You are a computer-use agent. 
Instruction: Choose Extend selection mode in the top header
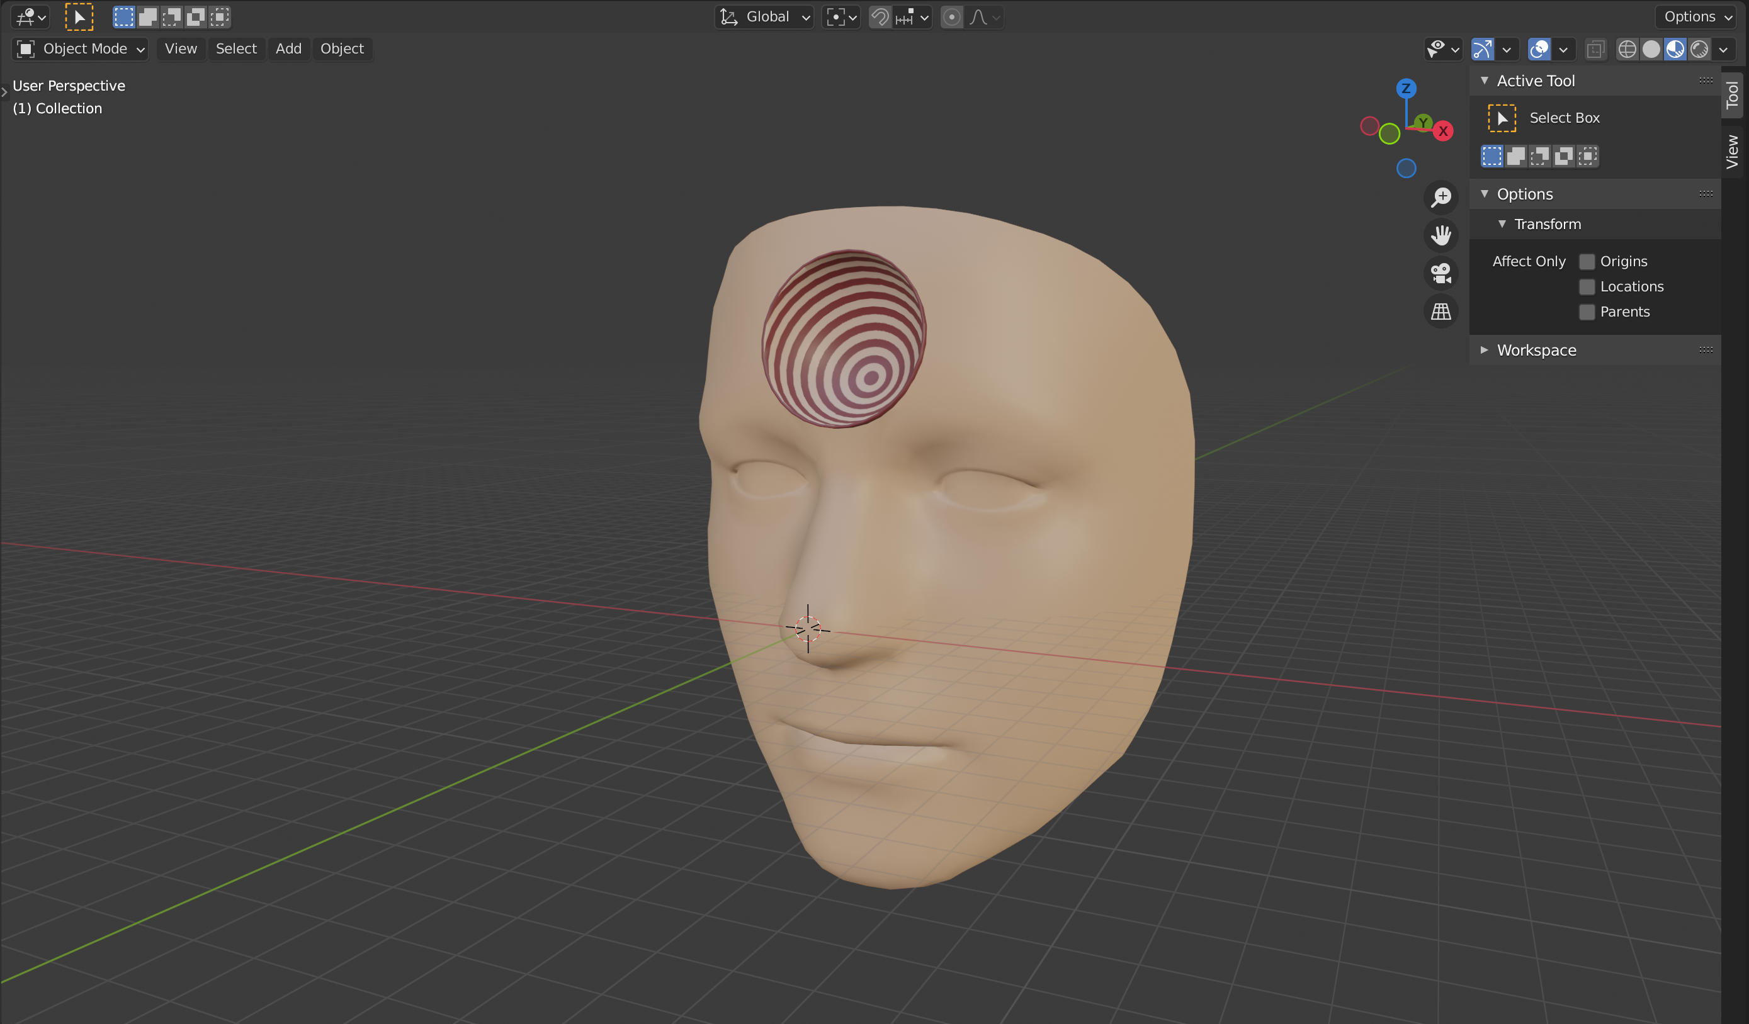pyautogui.click(x=148, y=16)
